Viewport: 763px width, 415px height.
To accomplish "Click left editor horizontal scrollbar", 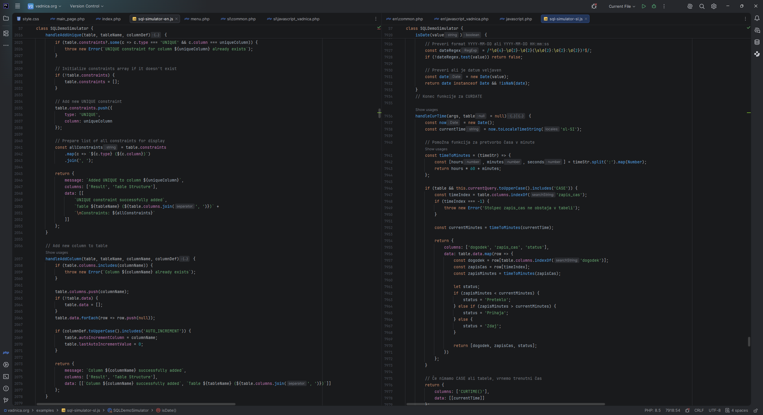I will click(136, 404).
